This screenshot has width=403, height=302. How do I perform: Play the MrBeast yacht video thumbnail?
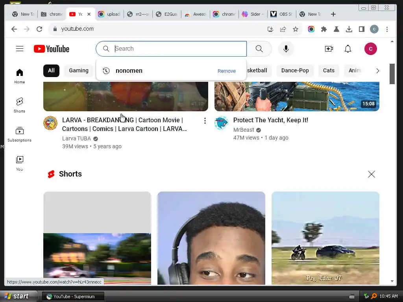click(x=297, y=96)
